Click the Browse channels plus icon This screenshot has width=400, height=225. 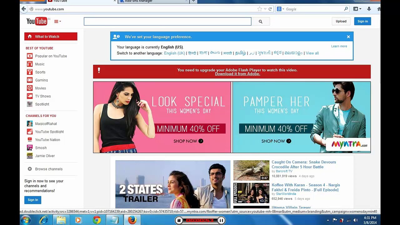pos(30,169)
